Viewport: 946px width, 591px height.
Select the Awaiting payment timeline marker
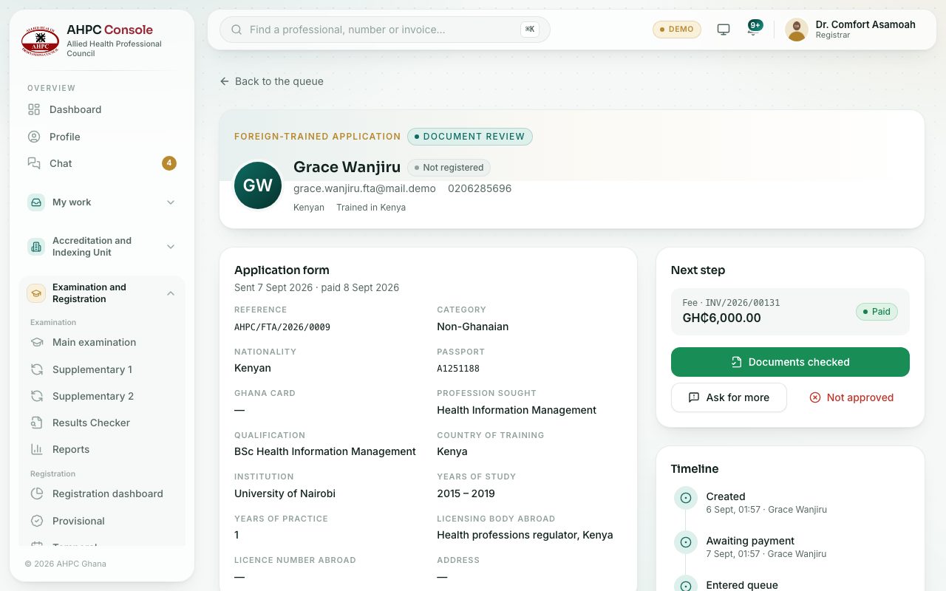tap(685, 542)
